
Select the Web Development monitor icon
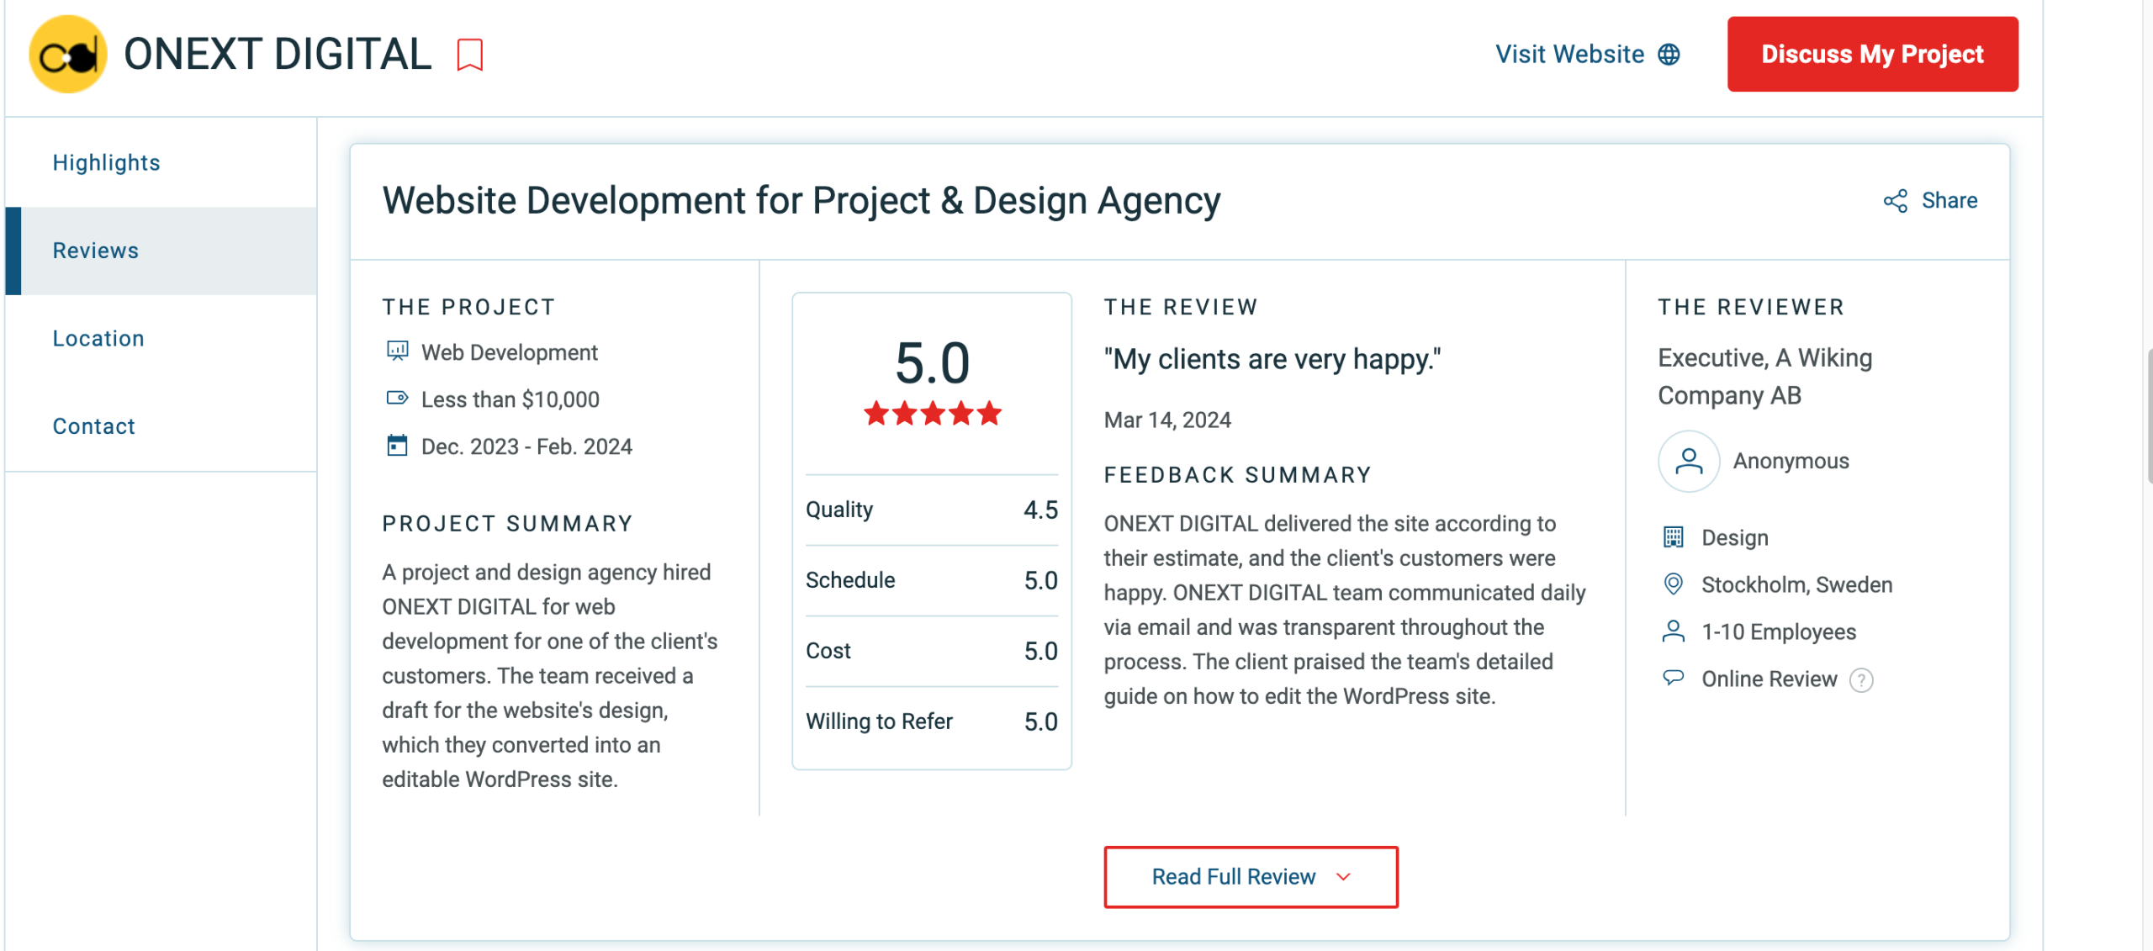coord(398,351)
